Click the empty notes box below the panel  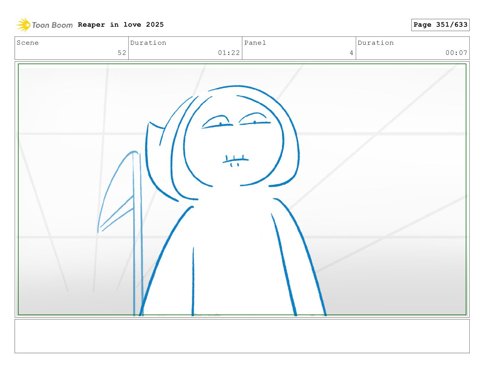pyautogui.click(x=242, y=336)
